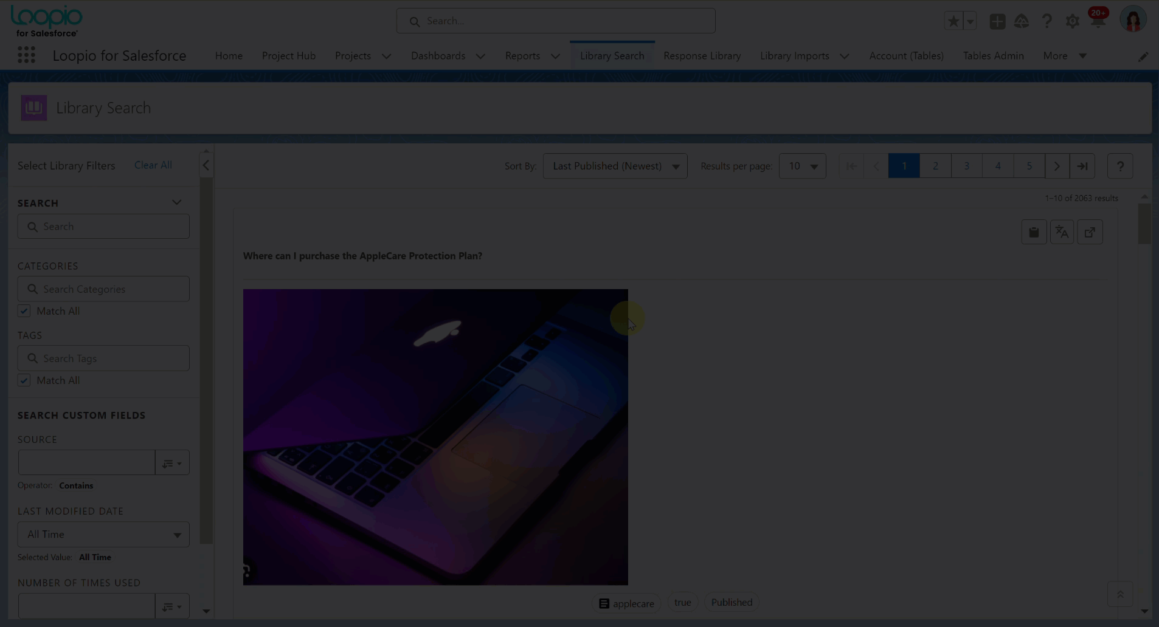Open the favorites list dropdown arrow
This screenshot has height=627, width=1159.
pyautogui.click(x=970, y=21)
